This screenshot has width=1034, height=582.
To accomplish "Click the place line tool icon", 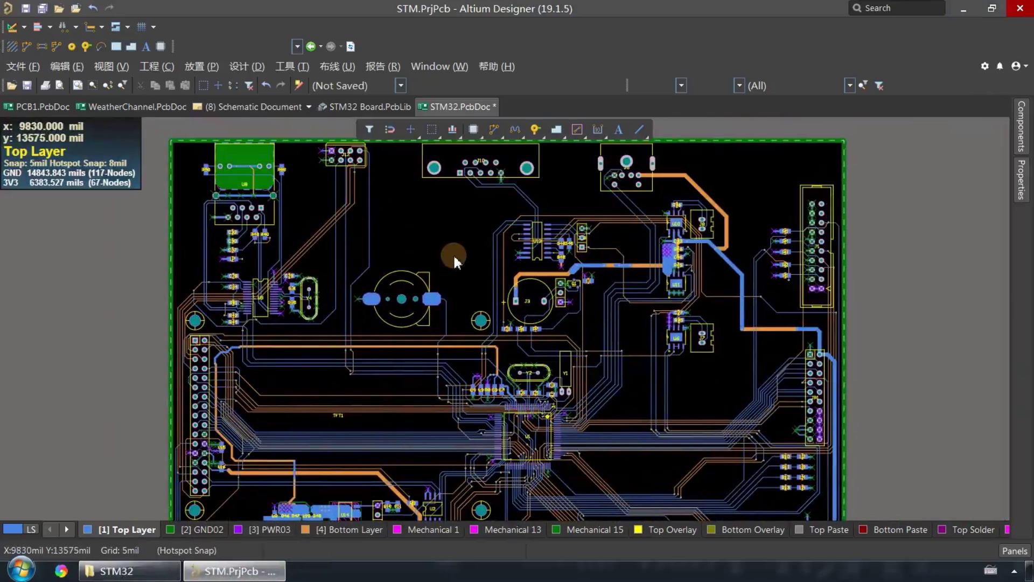I will (639, 129).
